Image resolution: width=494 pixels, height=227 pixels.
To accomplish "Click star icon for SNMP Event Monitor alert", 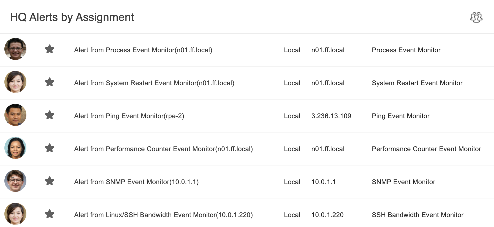I will [x=50, y=181].
